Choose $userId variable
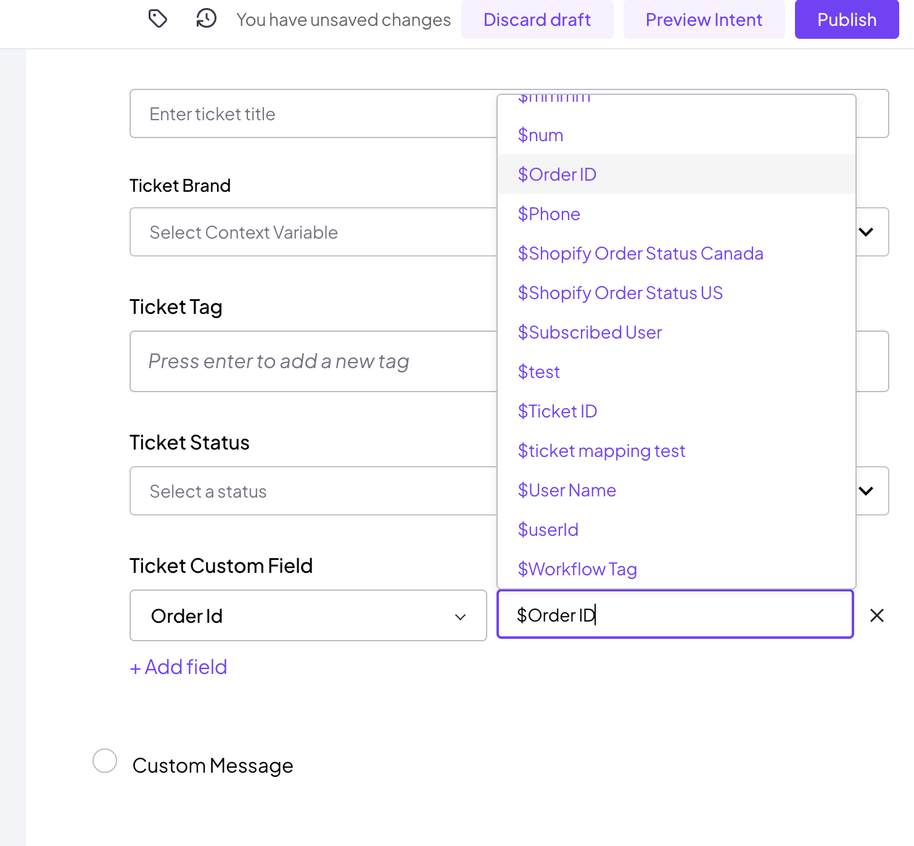 (x=677, y=530)
